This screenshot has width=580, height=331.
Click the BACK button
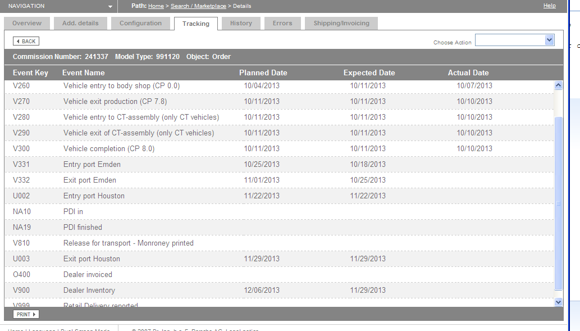point(26,41)
